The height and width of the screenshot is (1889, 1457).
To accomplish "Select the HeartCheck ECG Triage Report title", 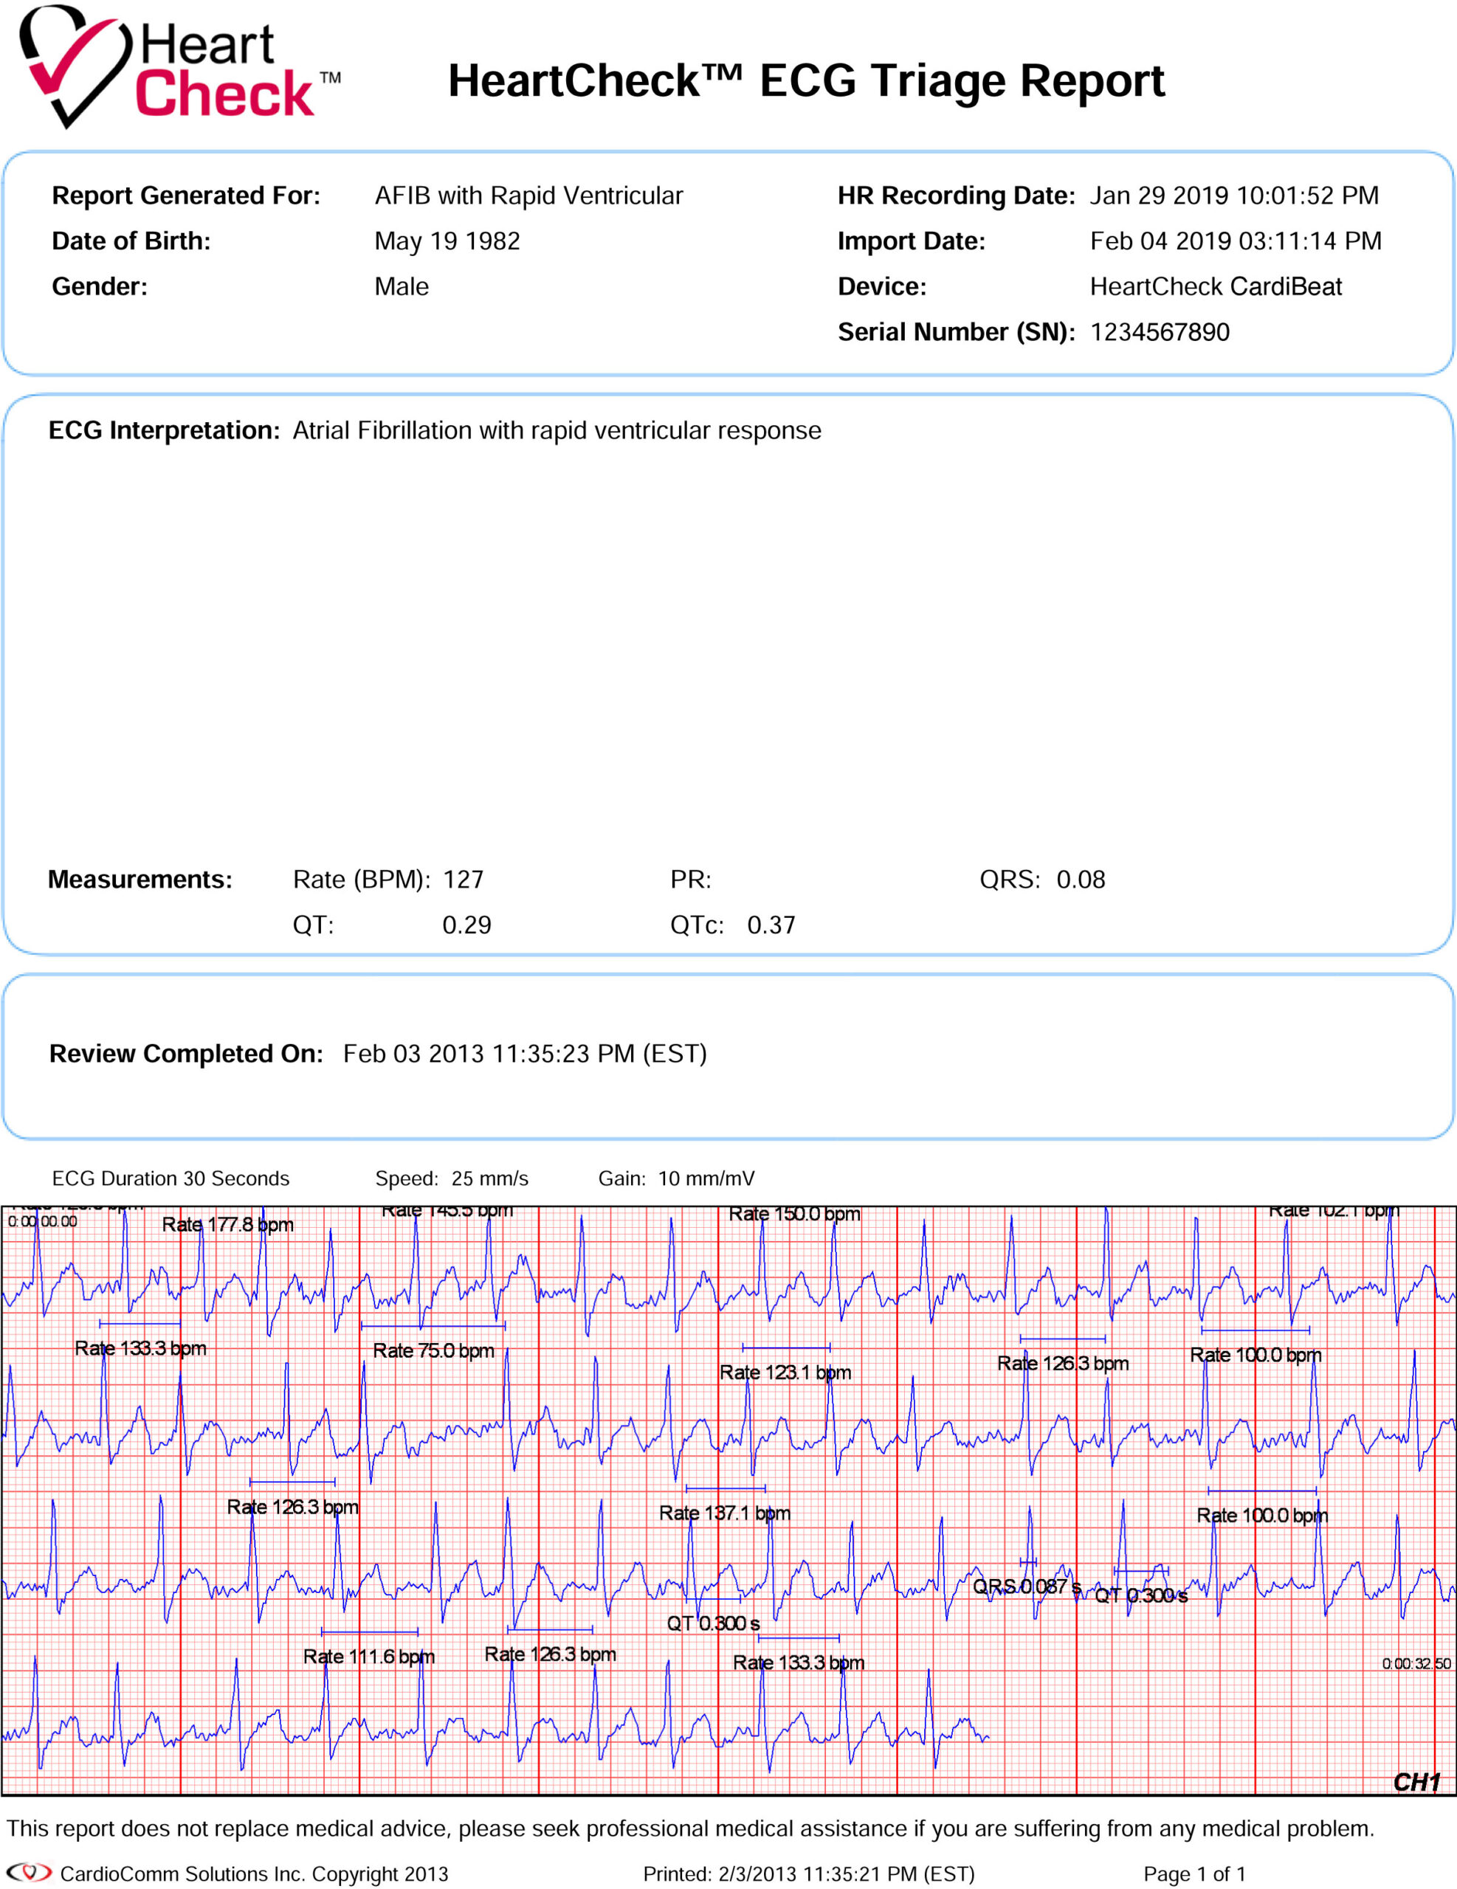I will coord(805,80).
